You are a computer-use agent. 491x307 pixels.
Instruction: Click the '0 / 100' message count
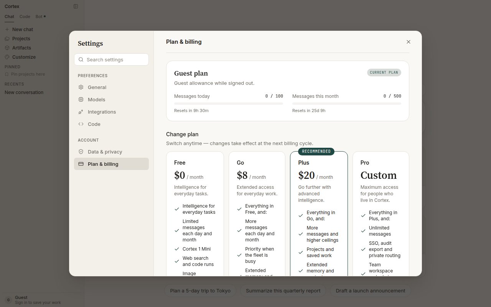pos(274,96)
